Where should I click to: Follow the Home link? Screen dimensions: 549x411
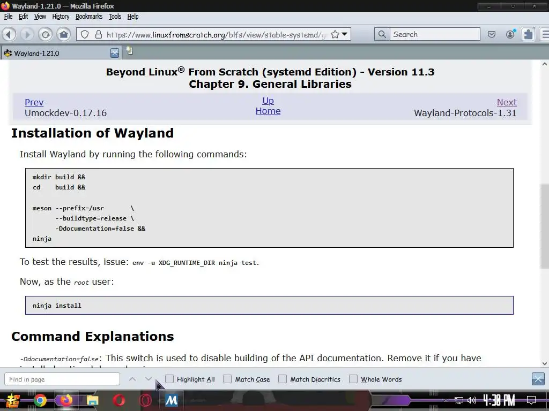(268, 111)
